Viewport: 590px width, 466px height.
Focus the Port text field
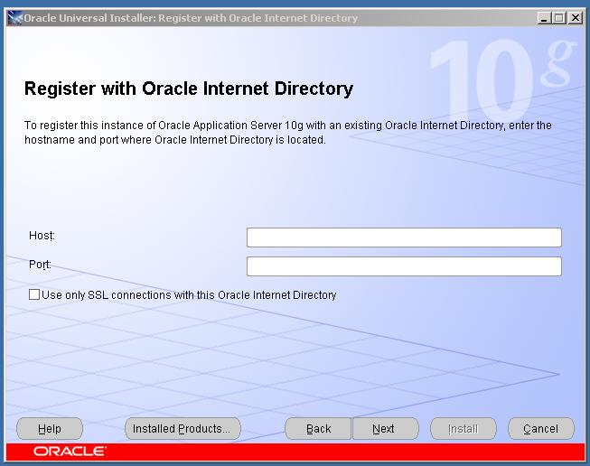click(x=404, y=266)
